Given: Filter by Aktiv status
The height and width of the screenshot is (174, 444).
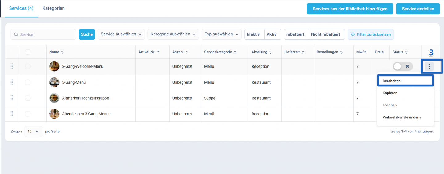Looking at the screenshot, I should pos(273,34).
